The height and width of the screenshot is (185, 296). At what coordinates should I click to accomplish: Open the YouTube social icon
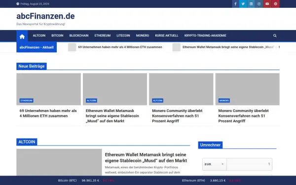click(267, 4)
